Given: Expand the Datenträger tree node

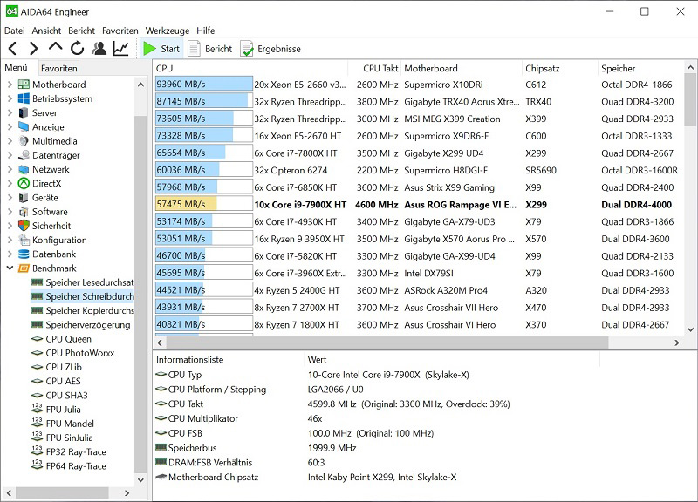Looking at the screenshot, I should [10, 155].
